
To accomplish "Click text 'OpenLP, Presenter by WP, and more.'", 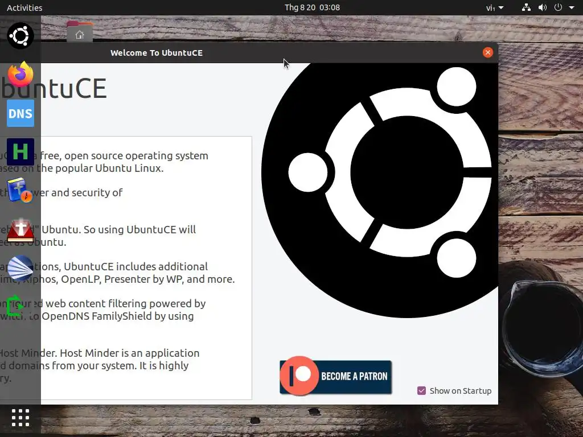I will tap(148, 279).
